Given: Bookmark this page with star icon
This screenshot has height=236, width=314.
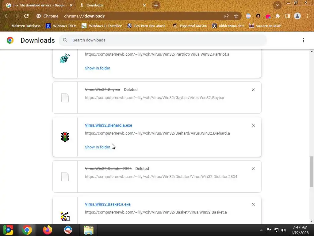Looking at the screenshot, I should click(236, 16).
